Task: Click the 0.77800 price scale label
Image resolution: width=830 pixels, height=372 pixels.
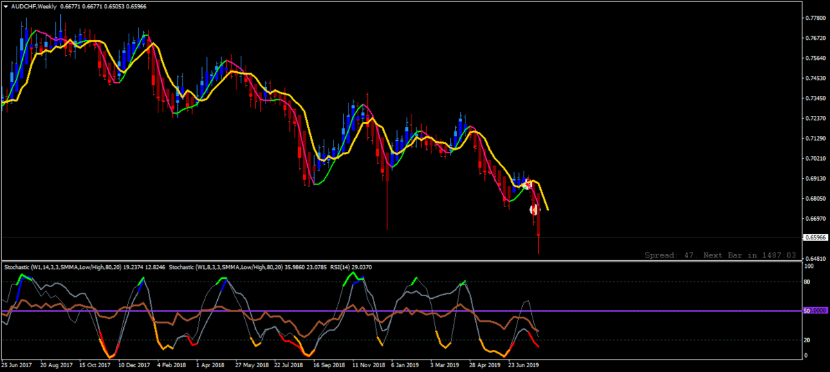Action: [817, 18]
